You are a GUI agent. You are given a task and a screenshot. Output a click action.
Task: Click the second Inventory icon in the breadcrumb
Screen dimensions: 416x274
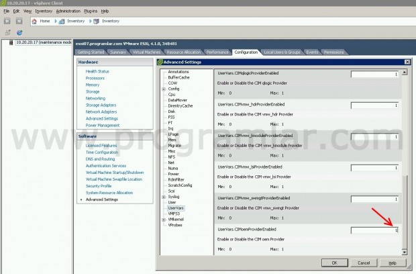[x=96, y=21]
